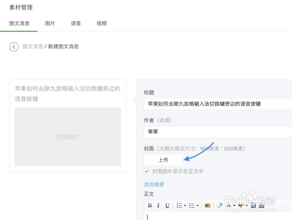Insert a video using the film icon
The image size is (292, 220).
coord(253,205)
